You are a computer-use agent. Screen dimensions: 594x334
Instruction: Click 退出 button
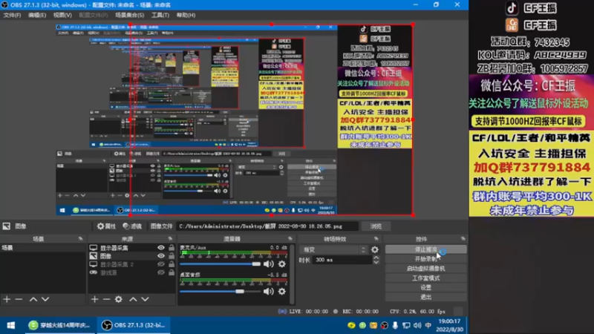tap(425, 297)
